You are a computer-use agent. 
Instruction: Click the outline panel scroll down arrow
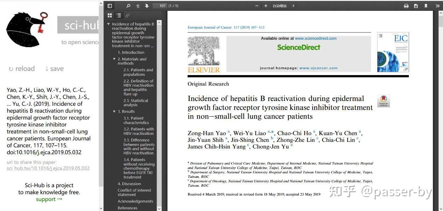pyautogui.click(x=159, y=208)
